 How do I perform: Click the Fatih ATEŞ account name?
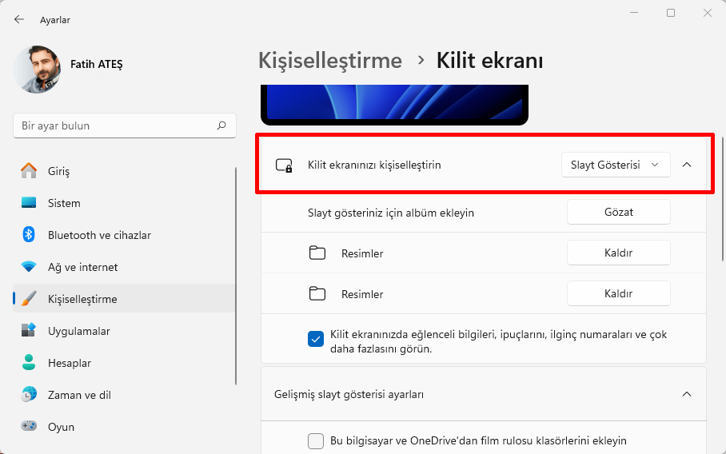pos(96,64)
